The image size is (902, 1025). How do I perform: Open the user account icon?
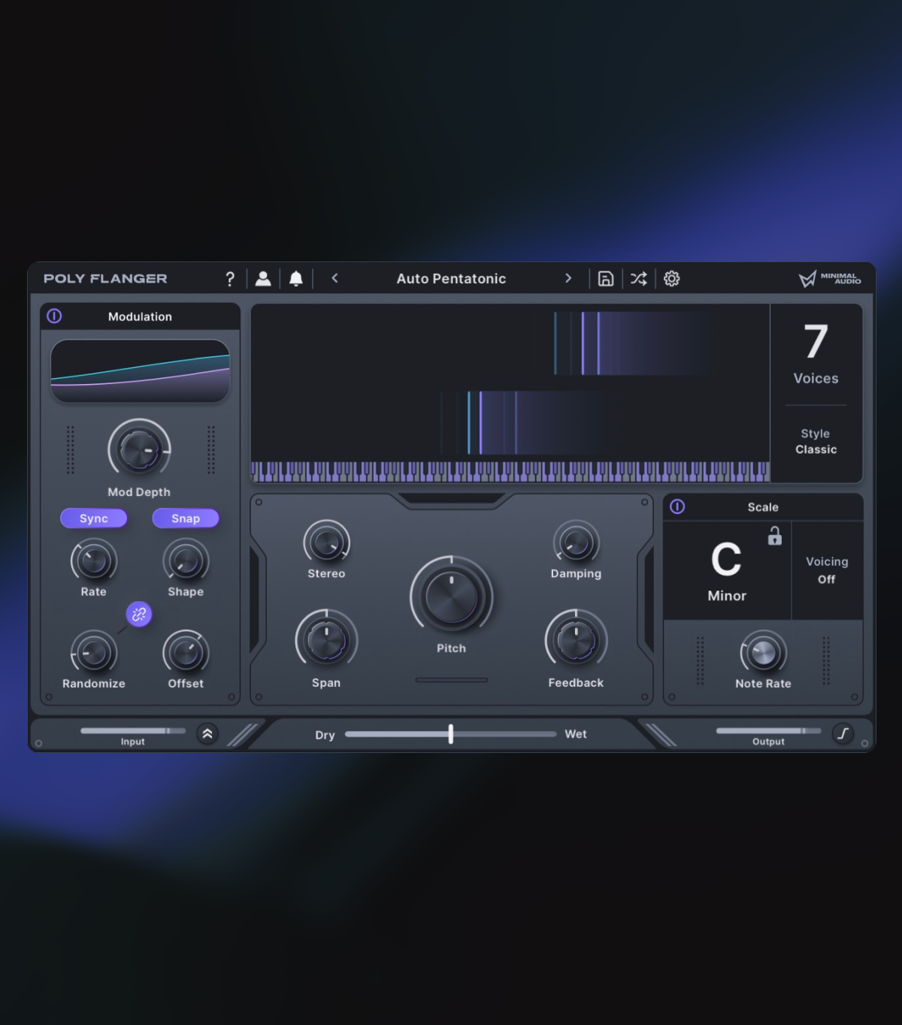263,279
